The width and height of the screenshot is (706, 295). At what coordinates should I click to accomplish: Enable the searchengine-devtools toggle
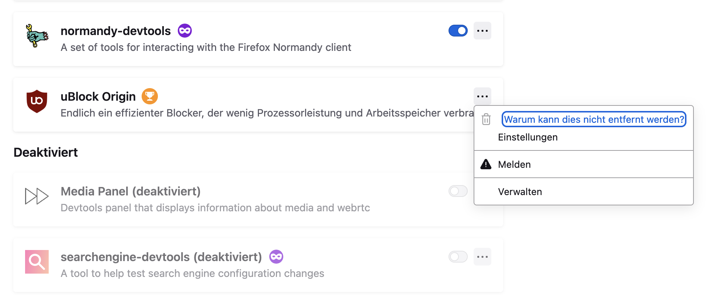coord(458,257)
